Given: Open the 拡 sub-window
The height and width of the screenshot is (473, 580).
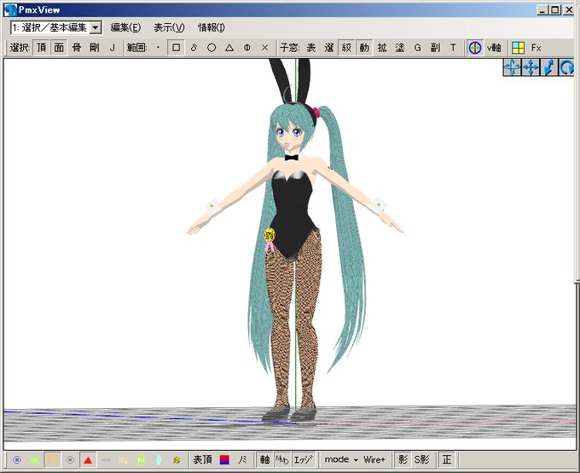Looking at the screenshot, I should click(382, 48).
